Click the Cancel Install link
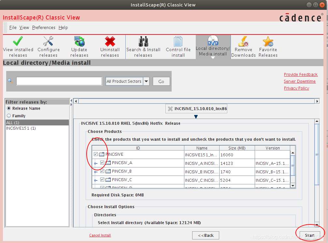 (100, 235)
